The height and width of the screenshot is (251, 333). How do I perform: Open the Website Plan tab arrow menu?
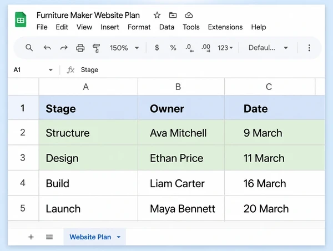click(119, 237)
